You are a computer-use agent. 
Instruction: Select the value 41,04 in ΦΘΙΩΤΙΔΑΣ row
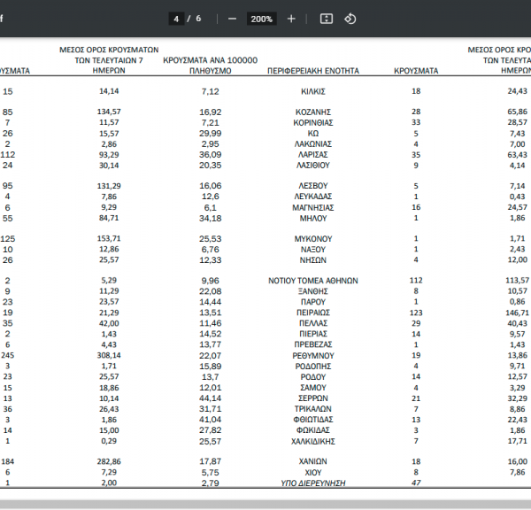[x=211, y=420]
